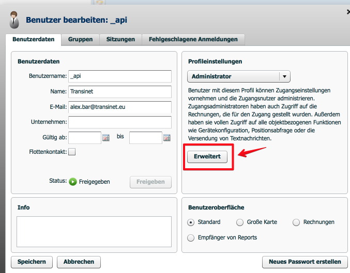The width and height of the screenshot is (350, 273).
Task: Select the Große Karte radio option
Action: [x=240, y=222]
